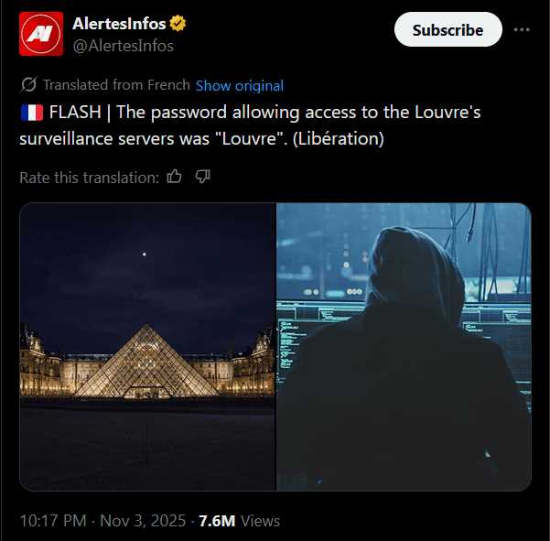
Task: Visit the @AlertesInfos handle
Action: click(124, 46)
